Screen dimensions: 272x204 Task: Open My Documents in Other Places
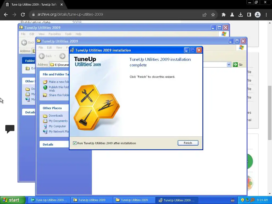point(58,121)
